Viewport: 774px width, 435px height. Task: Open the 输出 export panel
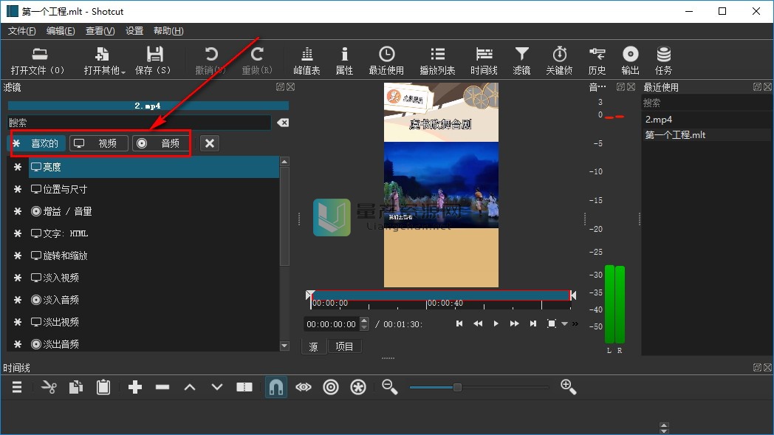click(x=631, y=61)
